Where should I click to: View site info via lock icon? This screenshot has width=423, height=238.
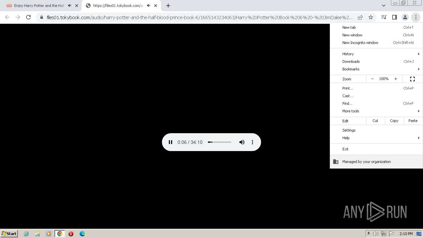41,17
